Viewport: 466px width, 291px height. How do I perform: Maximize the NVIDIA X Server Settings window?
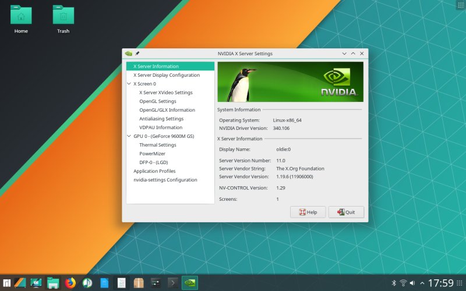pos(353,54)
